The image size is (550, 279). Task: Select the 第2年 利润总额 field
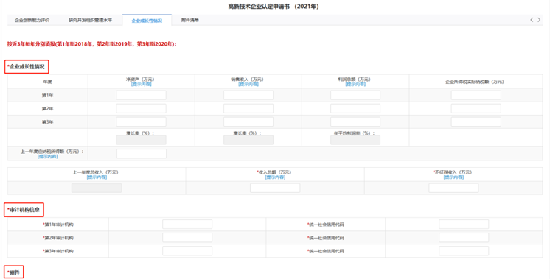[x=355, y=108]
